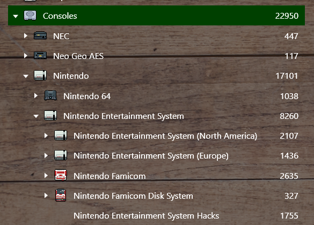Viewport: 314px width, 225px height.
Task: Collapse the Nintendo category arrow
Action: (26, 76)
